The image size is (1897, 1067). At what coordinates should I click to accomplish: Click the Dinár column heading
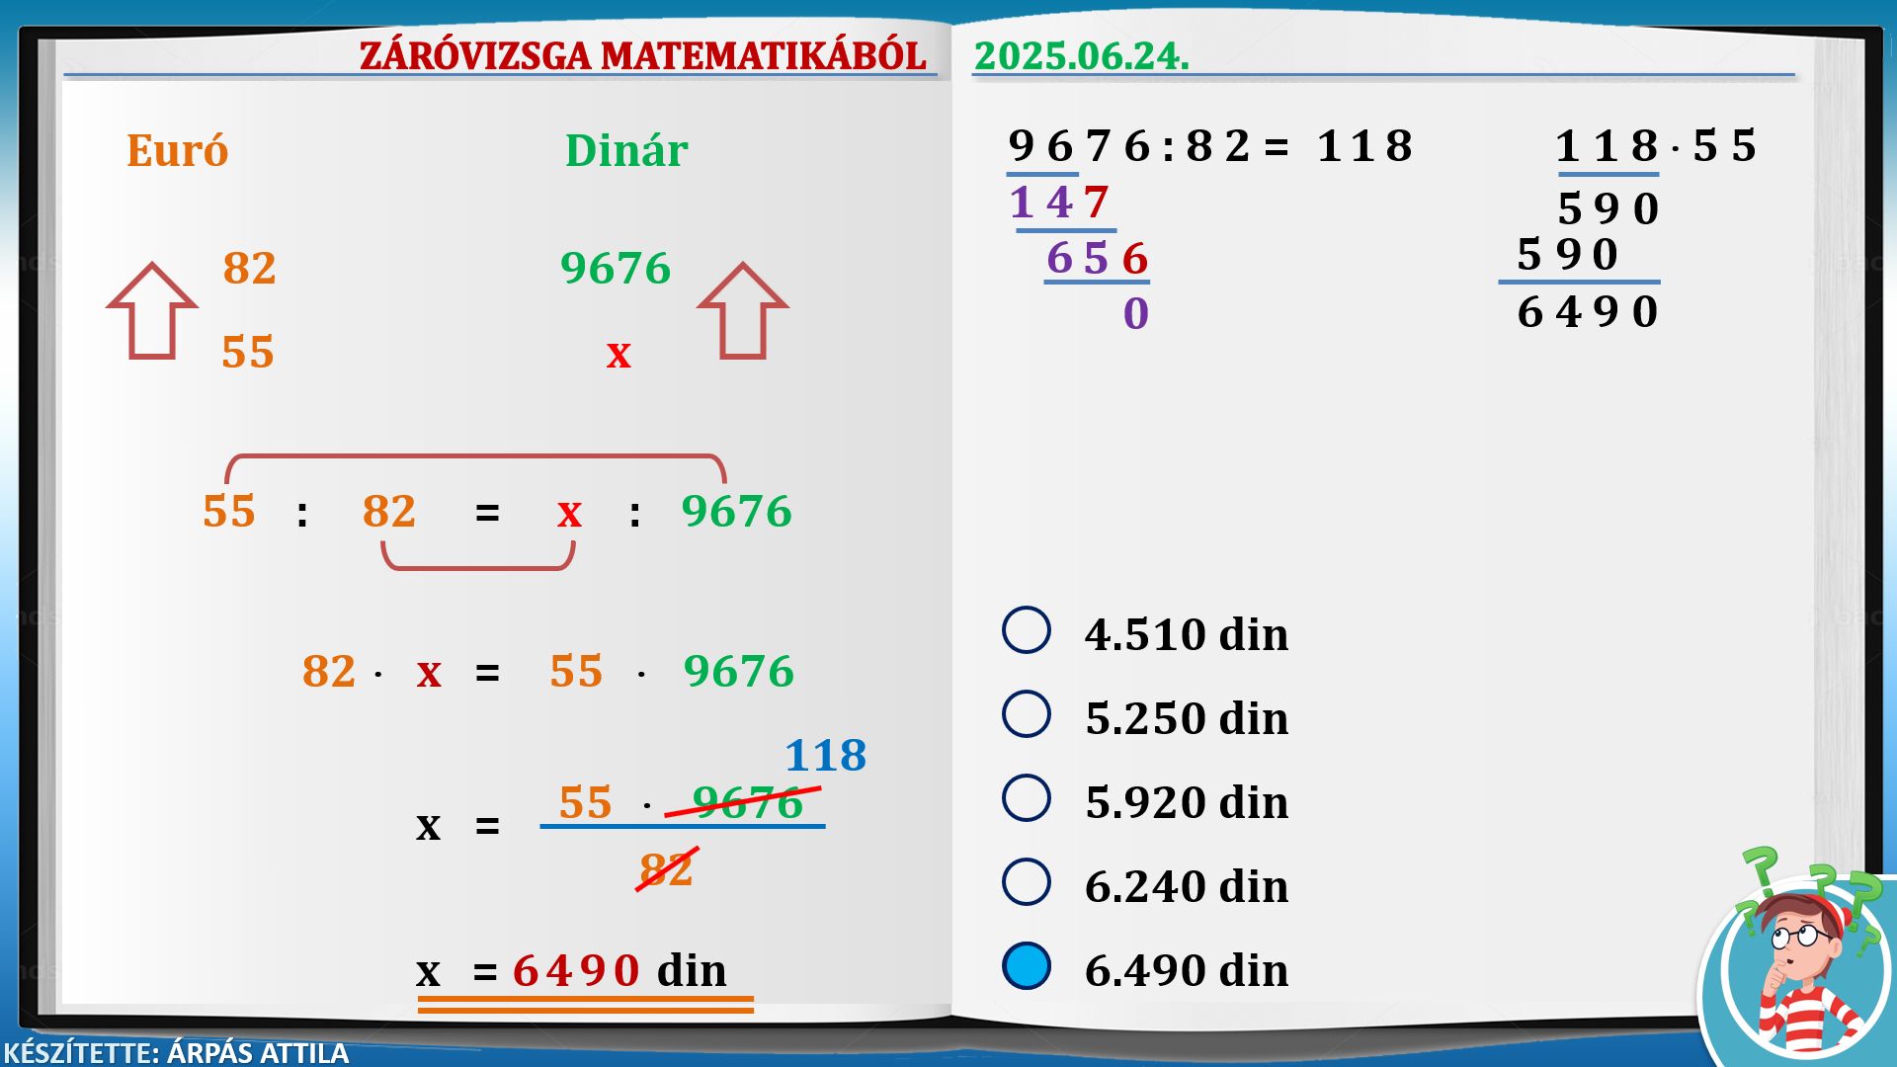click(x=625, y=151)
